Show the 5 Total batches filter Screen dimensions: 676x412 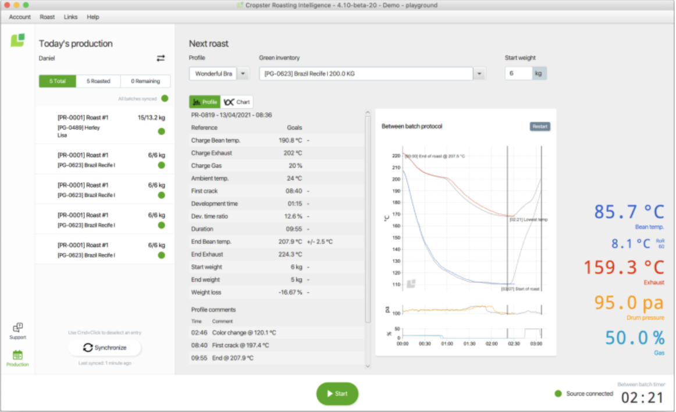click(58, 81)
